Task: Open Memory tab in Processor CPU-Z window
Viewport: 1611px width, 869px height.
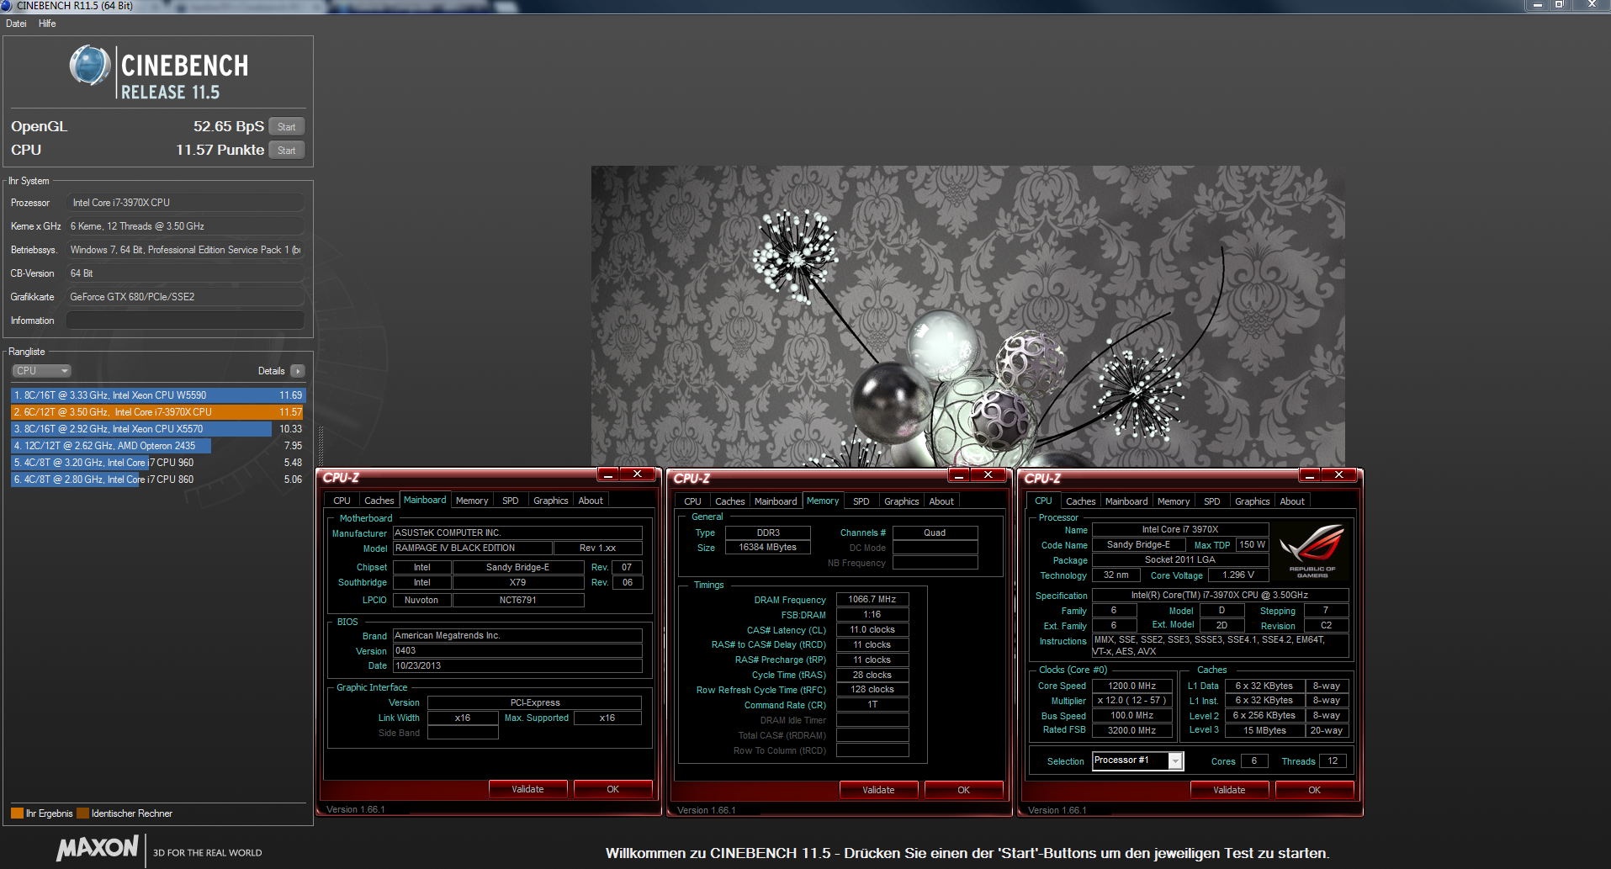Action: coord(1174,501)
